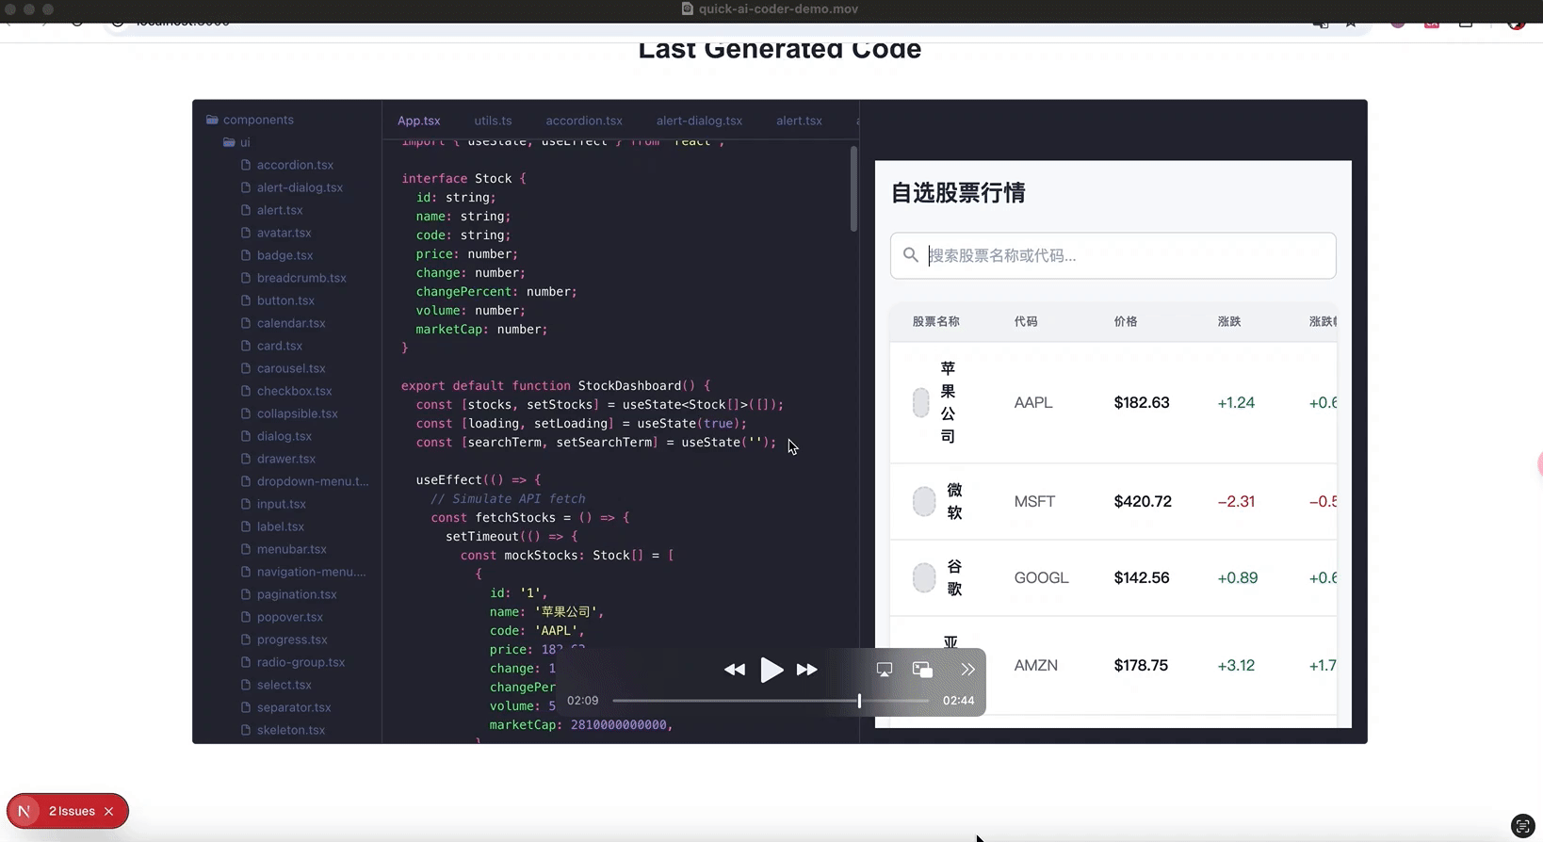Click the 股票名称 column header
Image resolution: width=1543 pixels, height=842 pixels.
(x=935, y=321)
